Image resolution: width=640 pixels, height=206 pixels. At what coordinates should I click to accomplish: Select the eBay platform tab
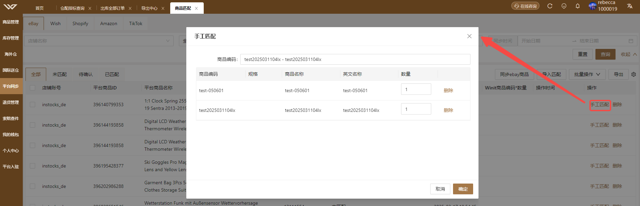[x=34, y=23]
